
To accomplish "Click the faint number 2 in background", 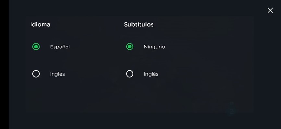I will pos(232,111).
